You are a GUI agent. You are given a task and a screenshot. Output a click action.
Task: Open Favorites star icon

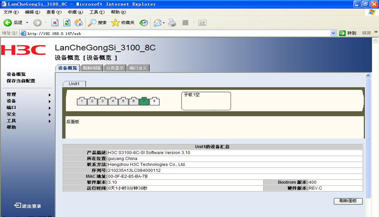115,23
